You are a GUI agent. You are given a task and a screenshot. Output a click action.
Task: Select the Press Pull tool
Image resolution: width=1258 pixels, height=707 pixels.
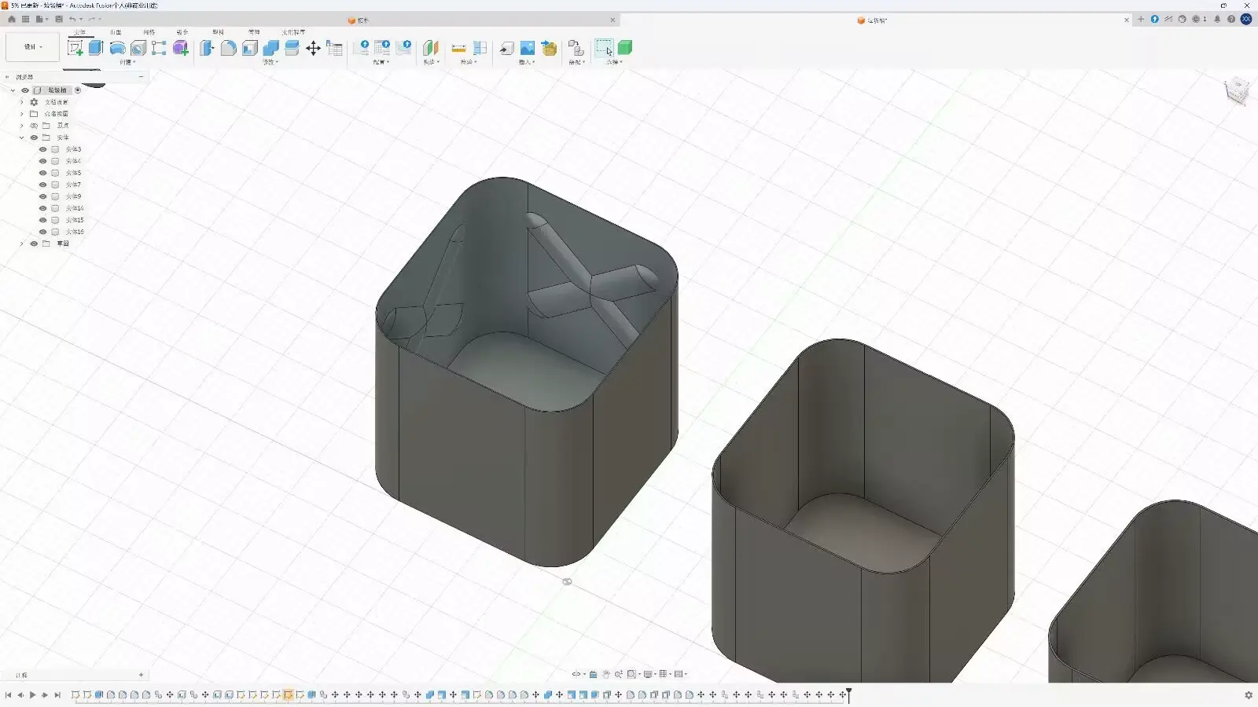[207, 48]
